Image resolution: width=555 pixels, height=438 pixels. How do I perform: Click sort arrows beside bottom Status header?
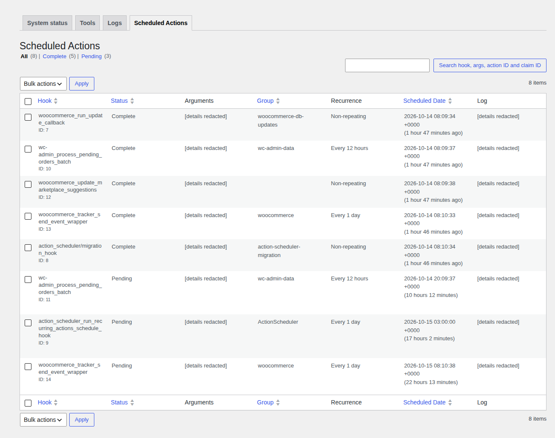(132, 403)
